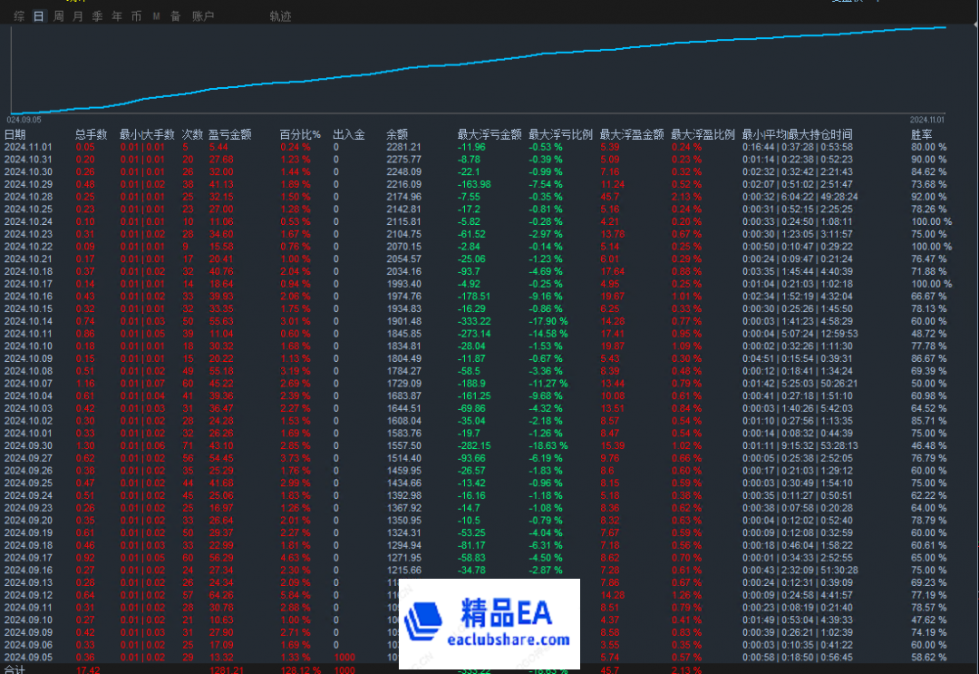Click the 2024.09.30 row date
The image size is (979, 674).
pos(28,446)
